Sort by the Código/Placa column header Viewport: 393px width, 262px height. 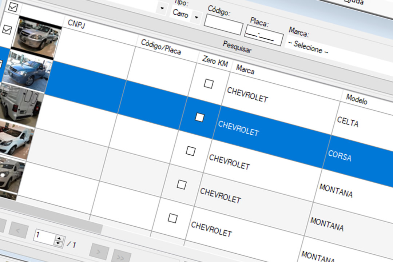(161, 47)
